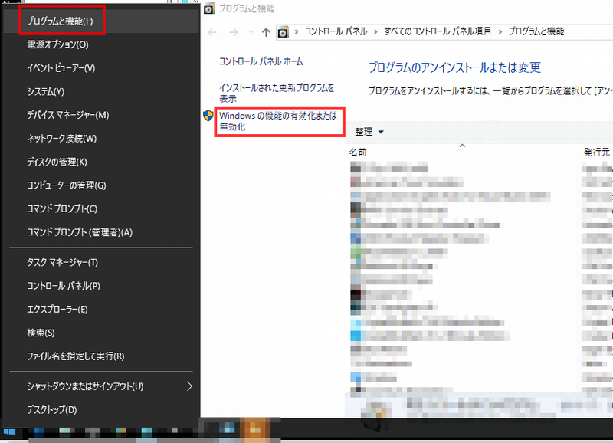
Task: Go up one level with up arrow
Action: 266,32
